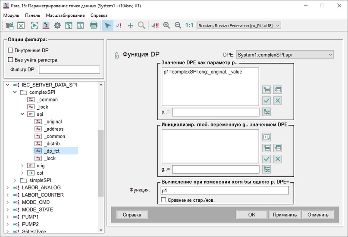348x237 pixels.
Task: Enable the Внутренние DP checkbox
Action: pyautogui.click(x=10, y=50)
